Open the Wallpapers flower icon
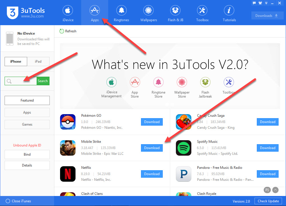 click(x=148, y=10)
